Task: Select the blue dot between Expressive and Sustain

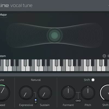Action: pos(36,100)
